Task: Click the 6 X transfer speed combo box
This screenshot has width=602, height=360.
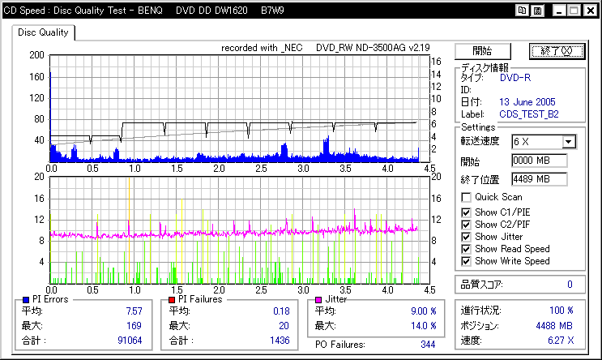Action: pyautogui.click(x=544, y=142)
